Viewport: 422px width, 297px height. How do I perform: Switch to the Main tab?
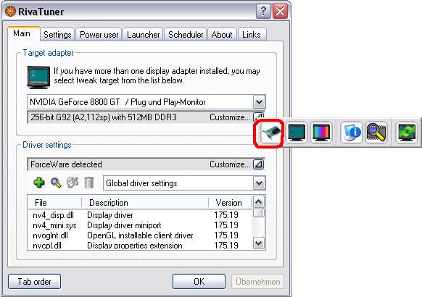24,33
